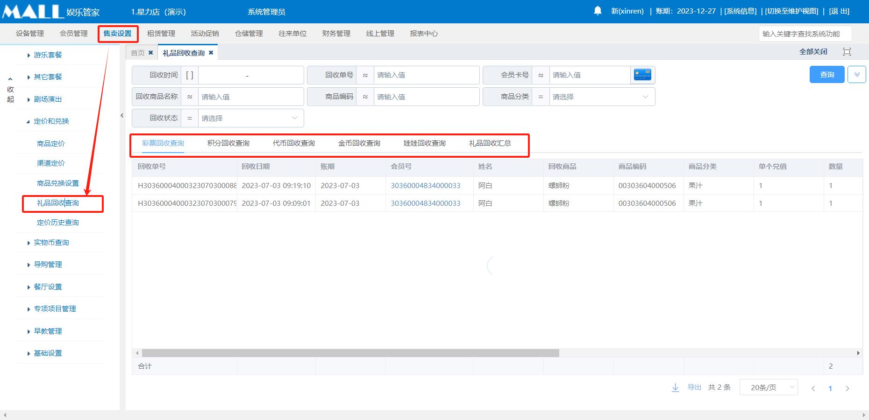The height and width of the screenshot is (420, 869).
Task: Click the 回收商品名称 input field
Action: 251,97
